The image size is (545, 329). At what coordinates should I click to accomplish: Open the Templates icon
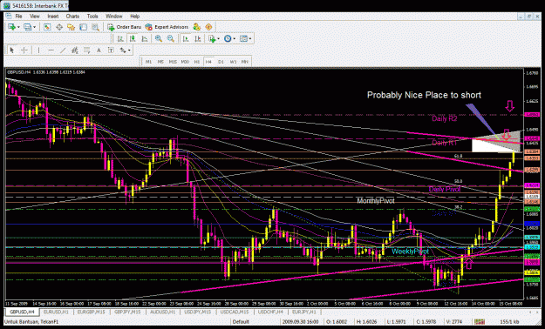pyautogui.click(x=243, y=38)
